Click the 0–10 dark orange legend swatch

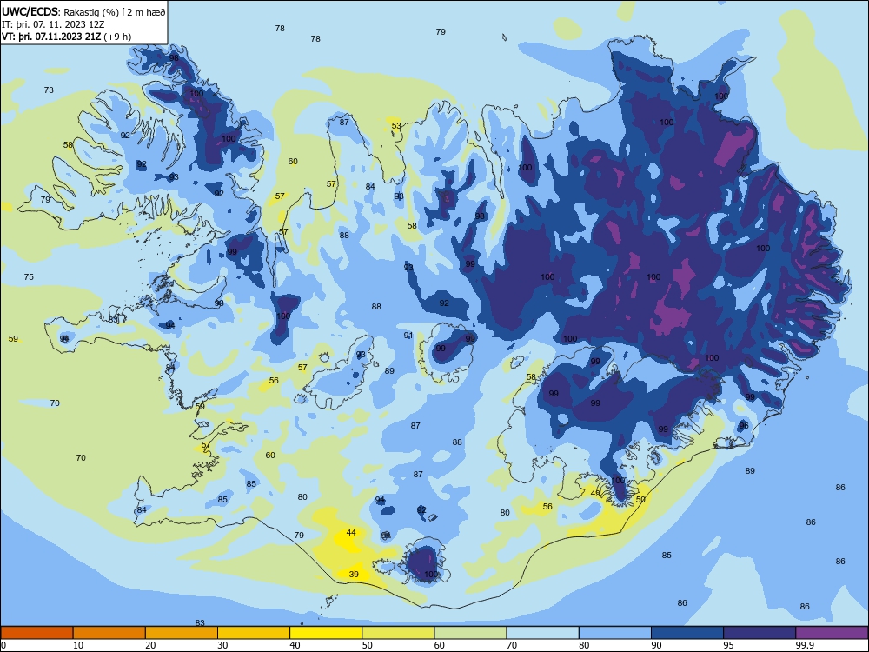(x=36, y=633)
